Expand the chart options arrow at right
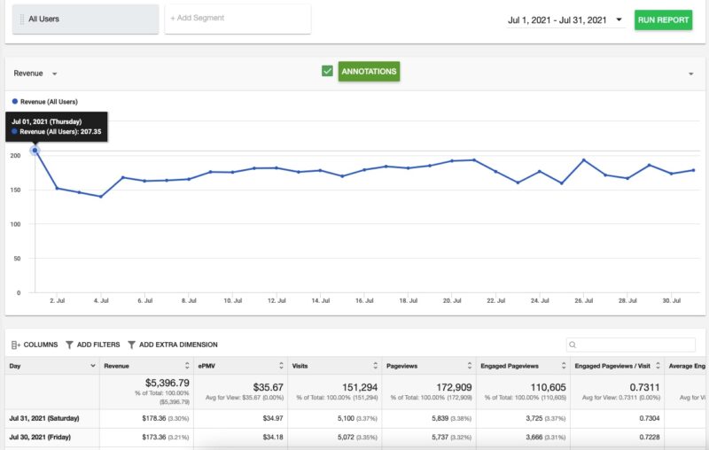The image size is (709, 450). (691, 74)
